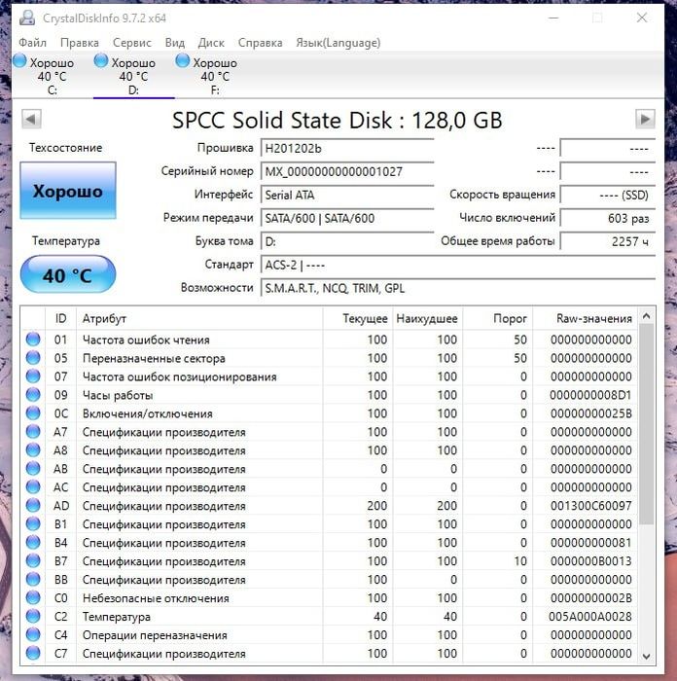Click status icon of attribute C4
This screenshot has height=681, width=677.
[x=33, y=634]
